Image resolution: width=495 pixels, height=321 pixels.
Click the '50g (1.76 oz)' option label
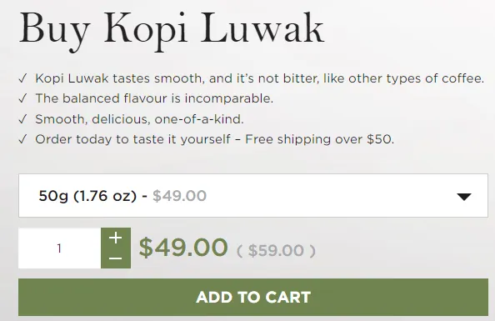[x=87, y=196]
